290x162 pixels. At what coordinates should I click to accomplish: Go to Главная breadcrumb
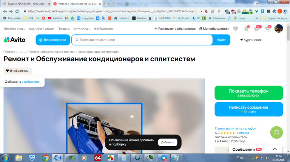(x=9, y=52)
